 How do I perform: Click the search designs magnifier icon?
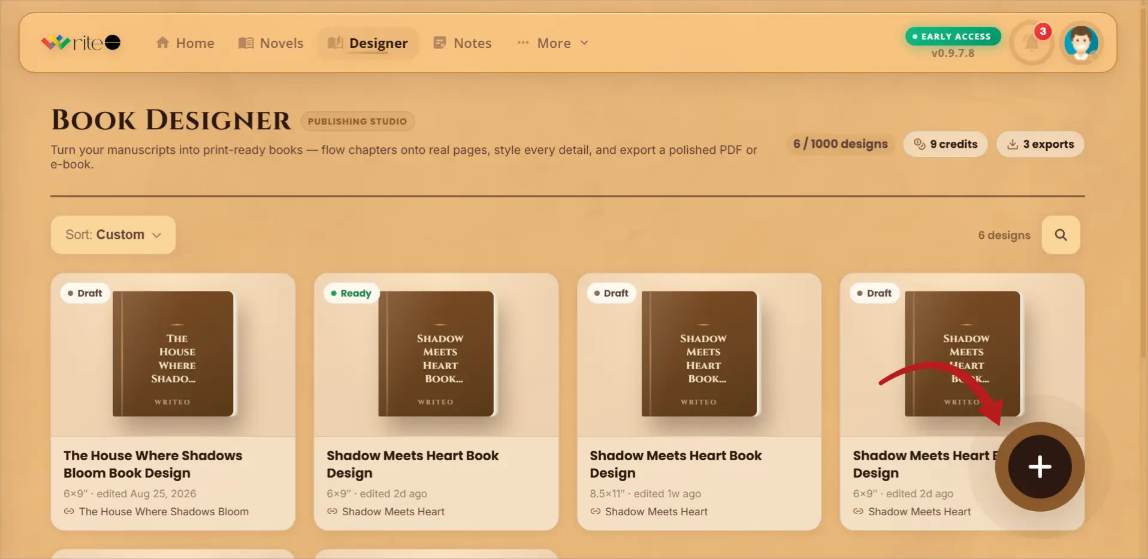(x=1061, y=235)
